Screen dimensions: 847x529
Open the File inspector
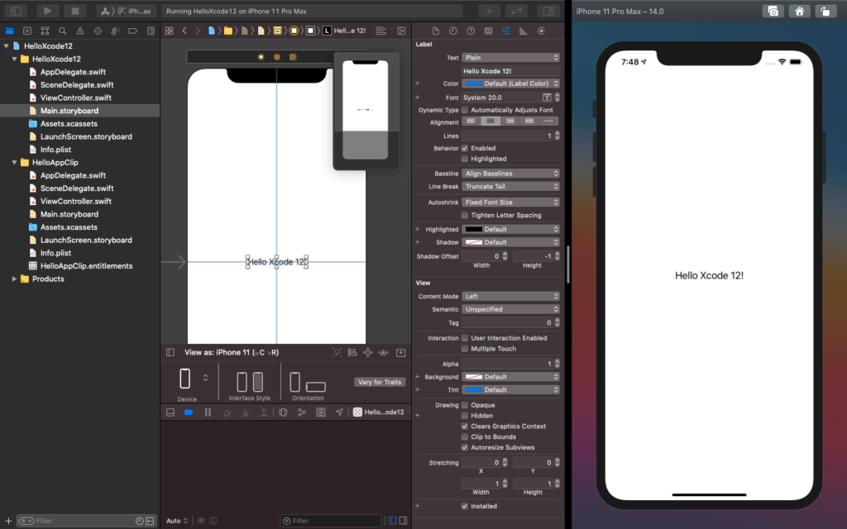point(436,30)
